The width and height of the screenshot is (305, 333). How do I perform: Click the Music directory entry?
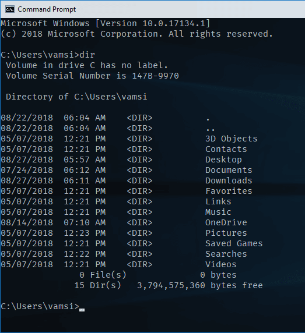218,212
